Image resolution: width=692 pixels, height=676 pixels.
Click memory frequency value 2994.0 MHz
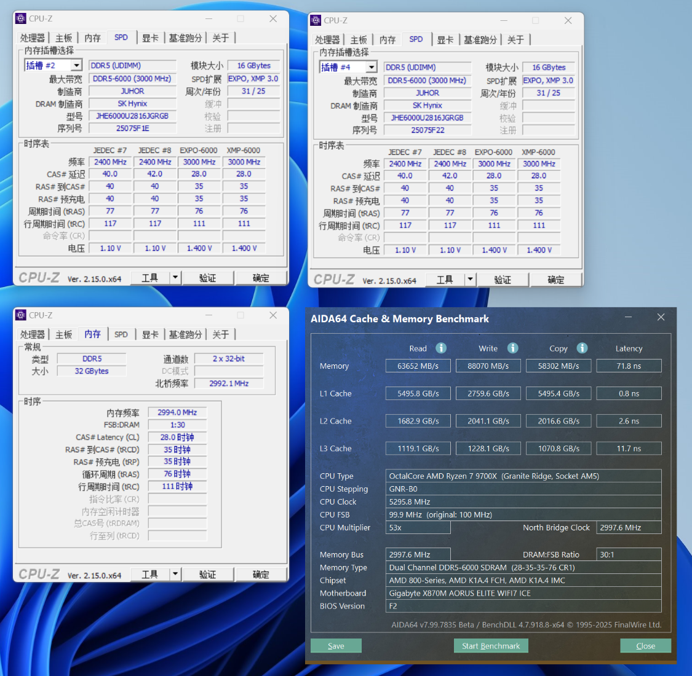pos(177,412)
